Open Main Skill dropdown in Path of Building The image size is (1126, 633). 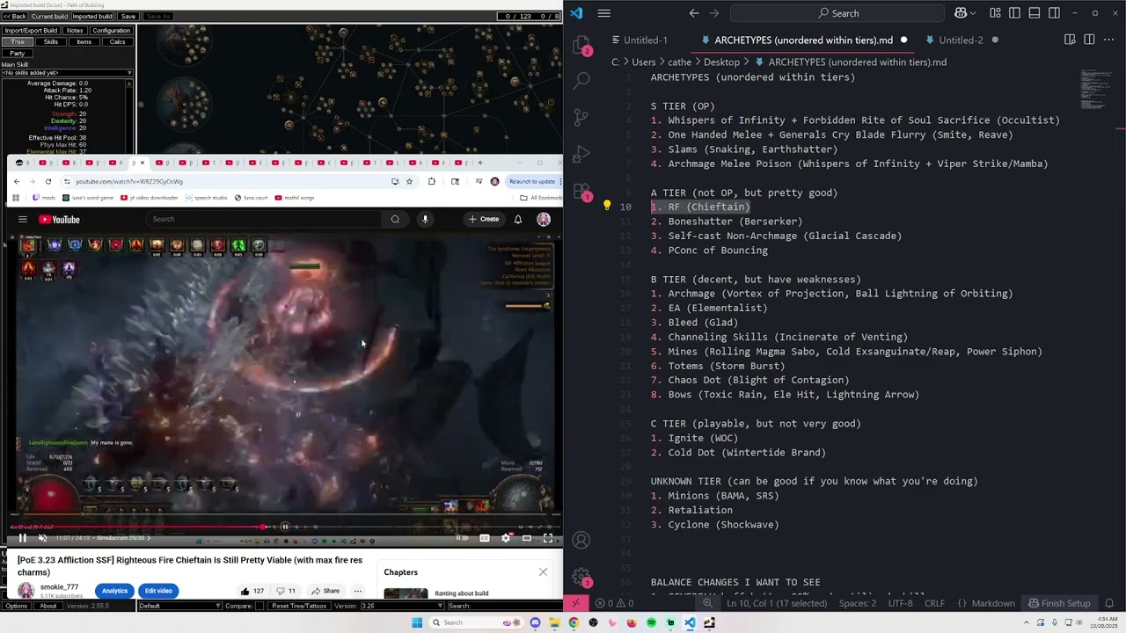coord(67,73)
